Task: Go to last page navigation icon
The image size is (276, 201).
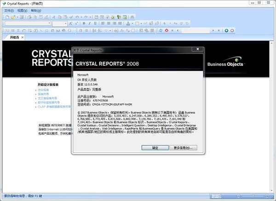Action: point(219,30)
